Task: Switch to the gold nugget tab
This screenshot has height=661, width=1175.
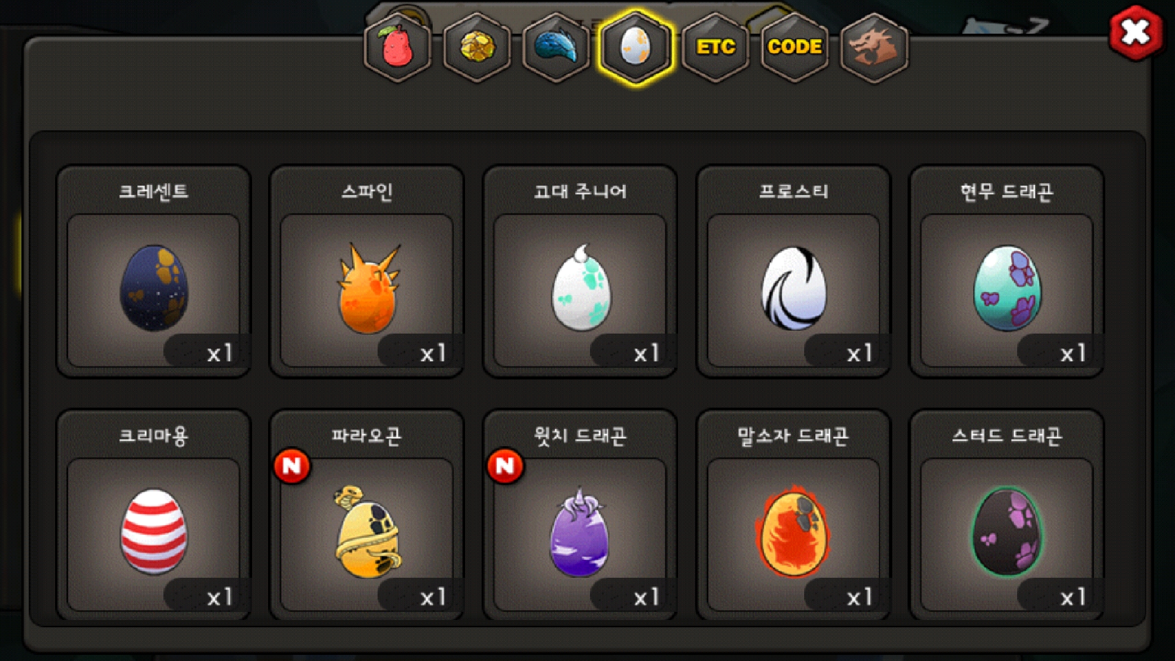Action: [x=477, y=47]
